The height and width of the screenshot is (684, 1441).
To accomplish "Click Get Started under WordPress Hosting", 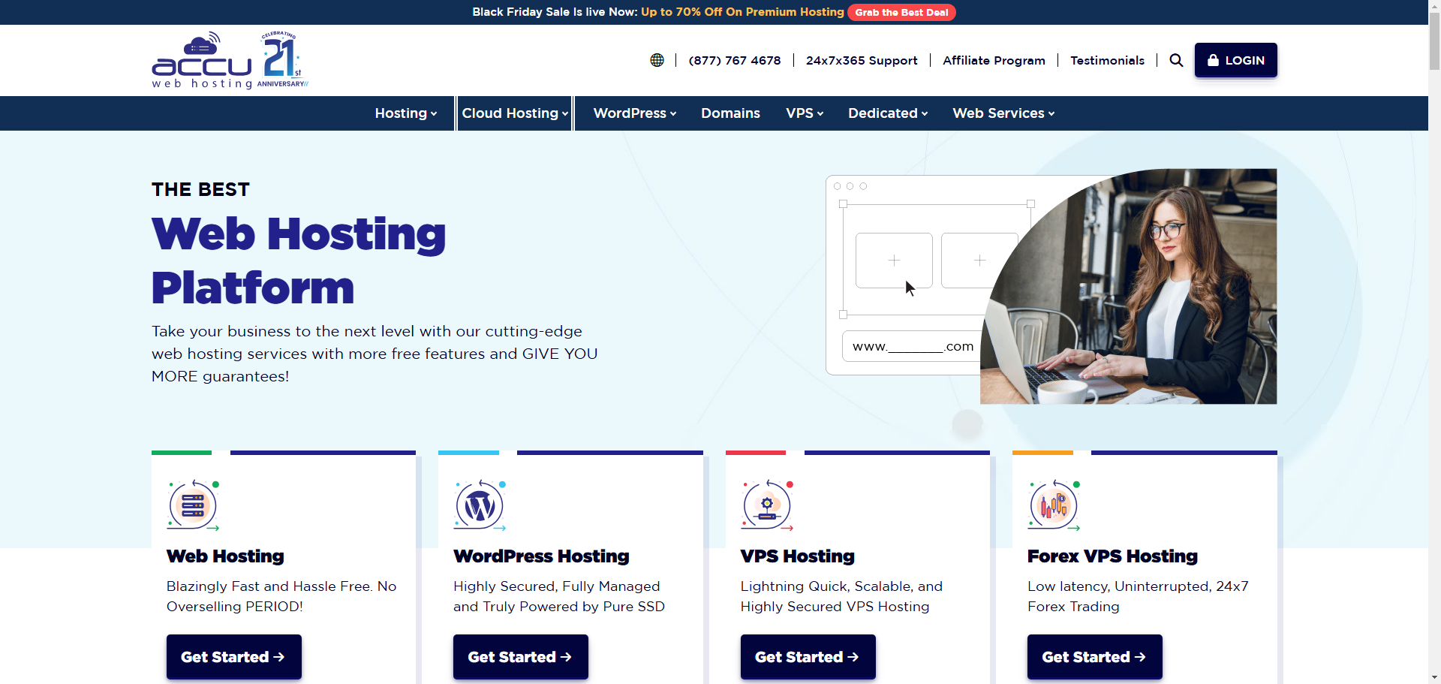I will 521,657.
